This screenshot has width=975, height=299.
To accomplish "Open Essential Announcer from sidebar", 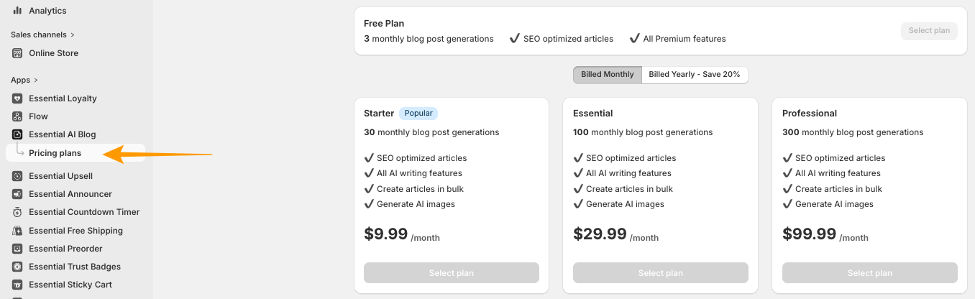I will click(x=70, y=194).
